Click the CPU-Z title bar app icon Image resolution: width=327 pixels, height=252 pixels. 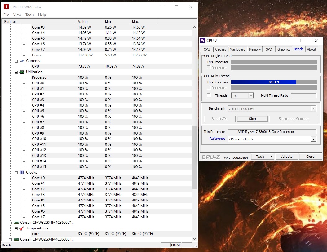point(202,41)
